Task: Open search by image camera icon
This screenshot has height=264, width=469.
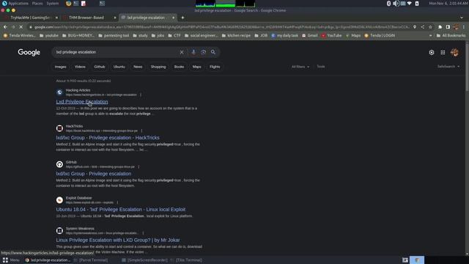Action: (204, 52)
